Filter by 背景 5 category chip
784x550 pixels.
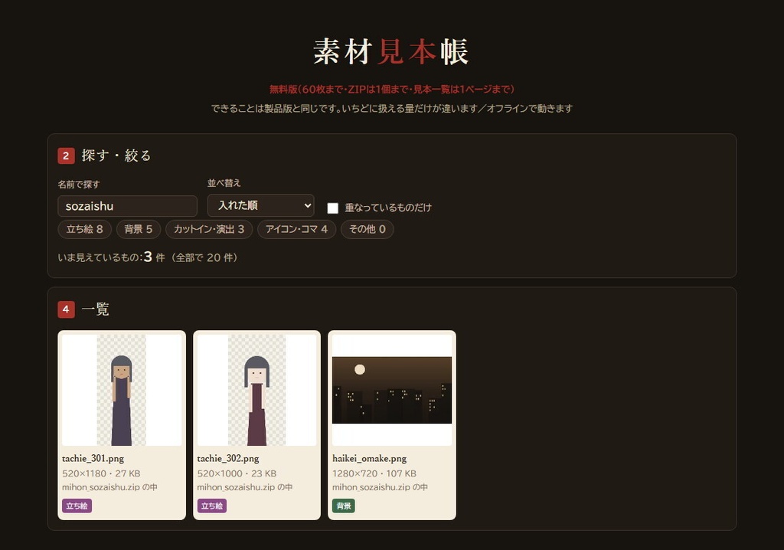click(139, 229)
